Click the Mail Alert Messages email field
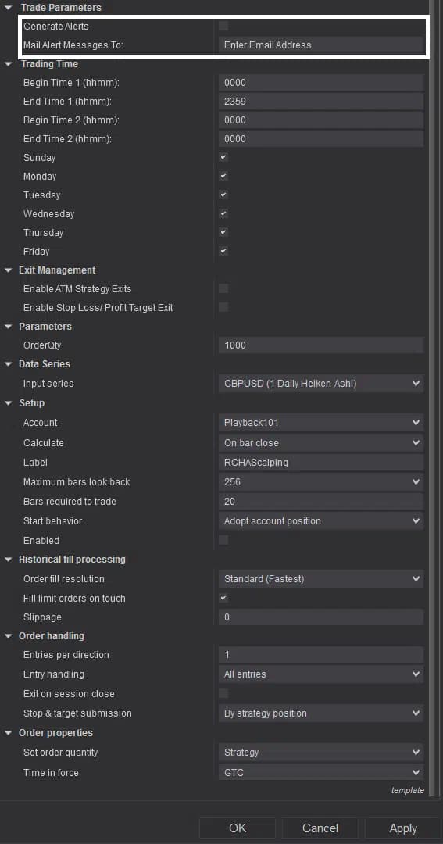Image resolution: width=443 pixels, height=844 pixels. 321,45
